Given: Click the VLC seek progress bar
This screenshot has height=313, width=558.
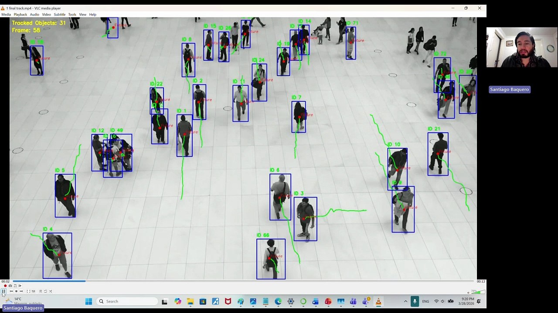Looking at the screenshot, I should point(243,281).
